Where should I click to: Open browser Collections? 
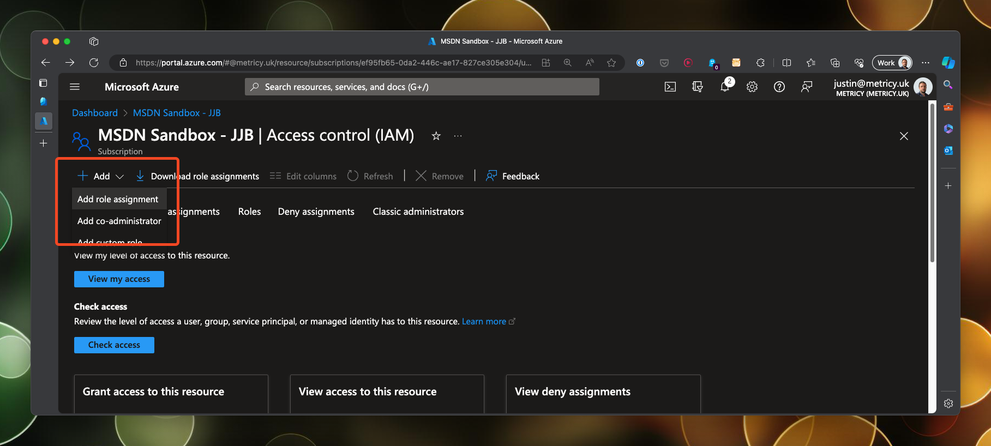pyautogui.click(x=835, y=63)
